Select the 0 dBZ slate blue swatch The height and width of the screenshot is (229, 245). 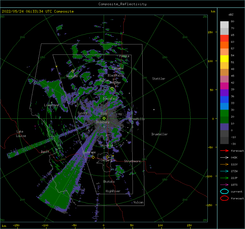point(224,127)
